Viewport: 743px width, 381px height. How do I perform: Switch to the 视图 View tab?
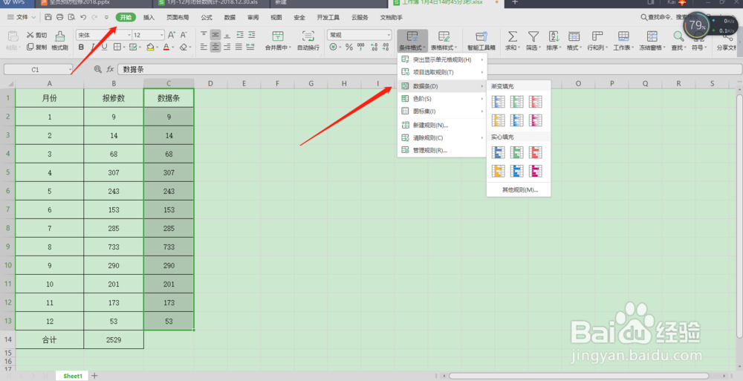(276, 18)
